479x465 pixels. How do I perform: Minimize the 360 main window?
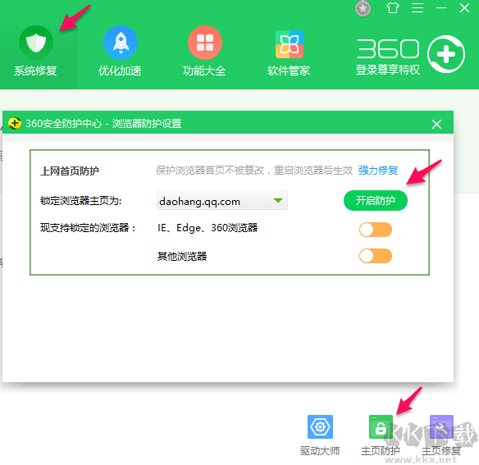point(441,8)
